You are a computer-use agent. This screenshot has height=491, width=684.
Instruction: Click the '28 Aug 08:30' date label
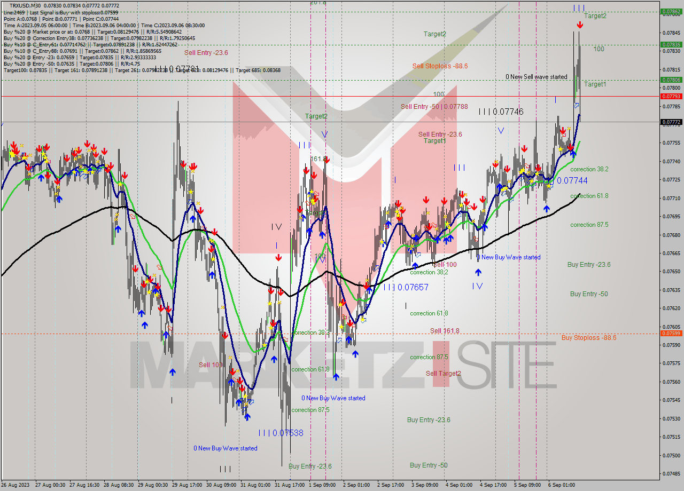point(119,485)
